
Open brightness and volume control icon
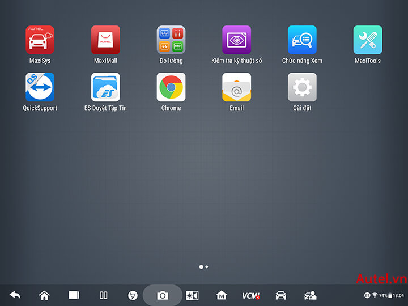192,296
